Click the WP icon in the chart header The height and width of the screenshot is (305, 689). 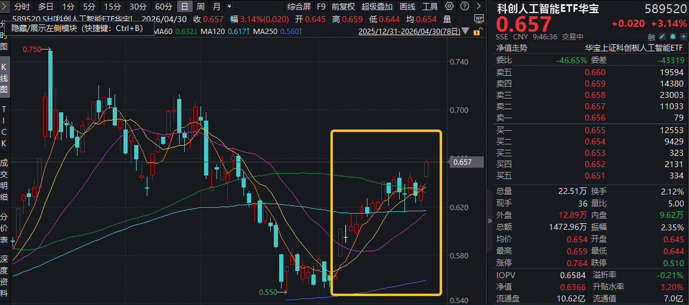pyautogui.click(x=478, y=19)
